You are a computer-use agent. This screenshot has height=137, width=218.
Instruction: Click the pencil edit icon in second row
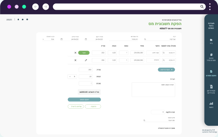[x=86, y=60]
